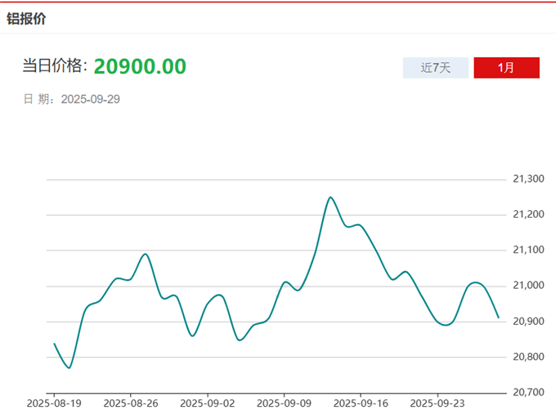Select the red 1月 range tab
Screen dimensions: 556x410
click(x=506, y=68)
